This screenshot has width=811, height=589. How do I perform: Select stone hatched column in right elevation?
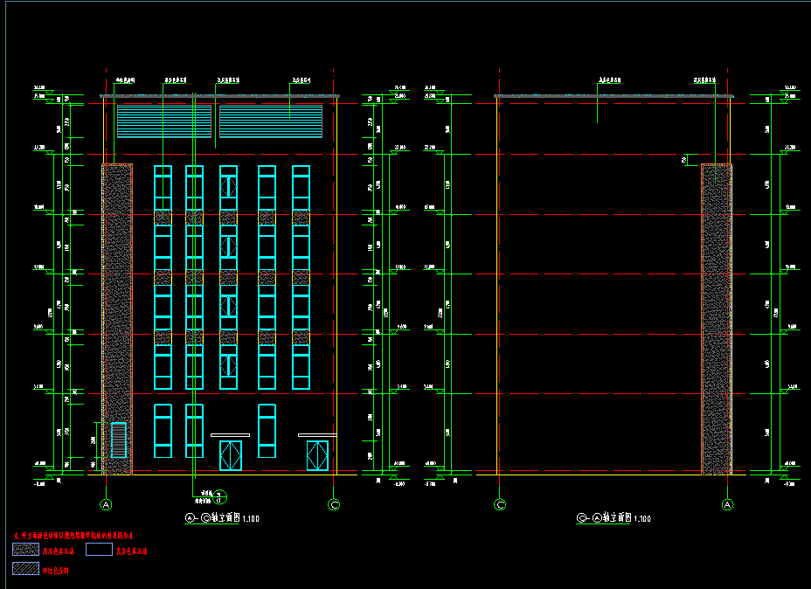pos(716,319)
